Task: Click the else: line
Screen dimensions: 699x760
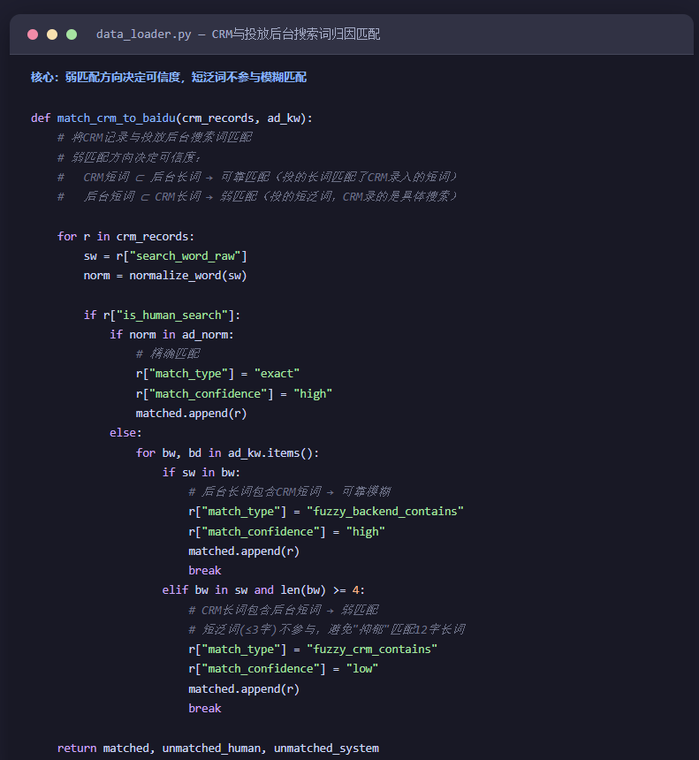Action: [x=125, y=433]
